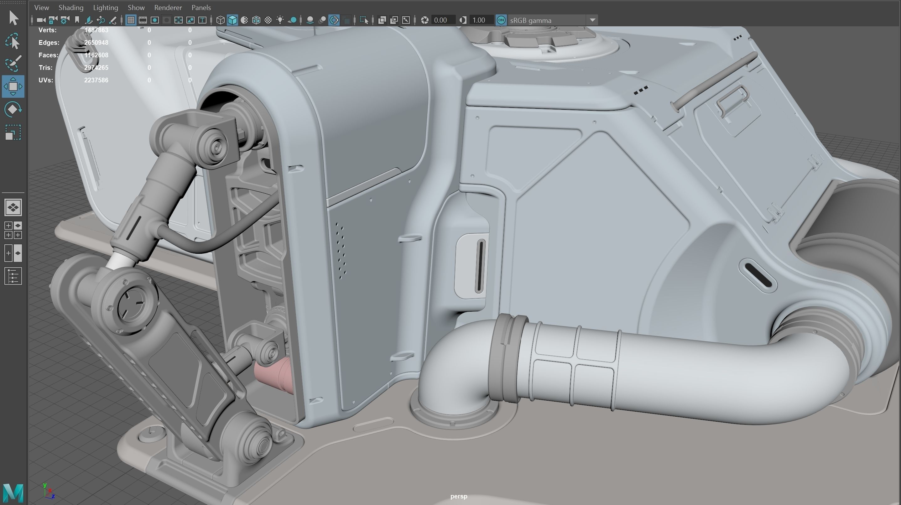
Task: Toggle 2D Pan/Zoom icon
Action: 101,20
